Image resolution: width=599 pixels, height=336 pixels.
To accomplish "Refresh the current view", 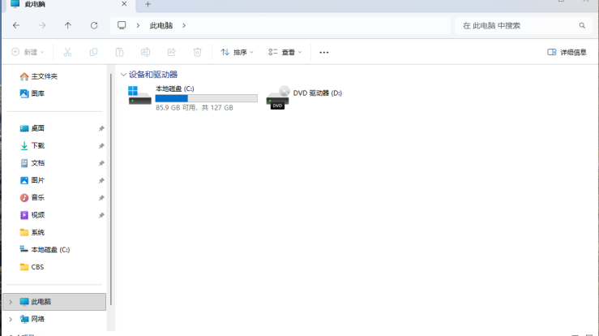I will tap(94, 25).
